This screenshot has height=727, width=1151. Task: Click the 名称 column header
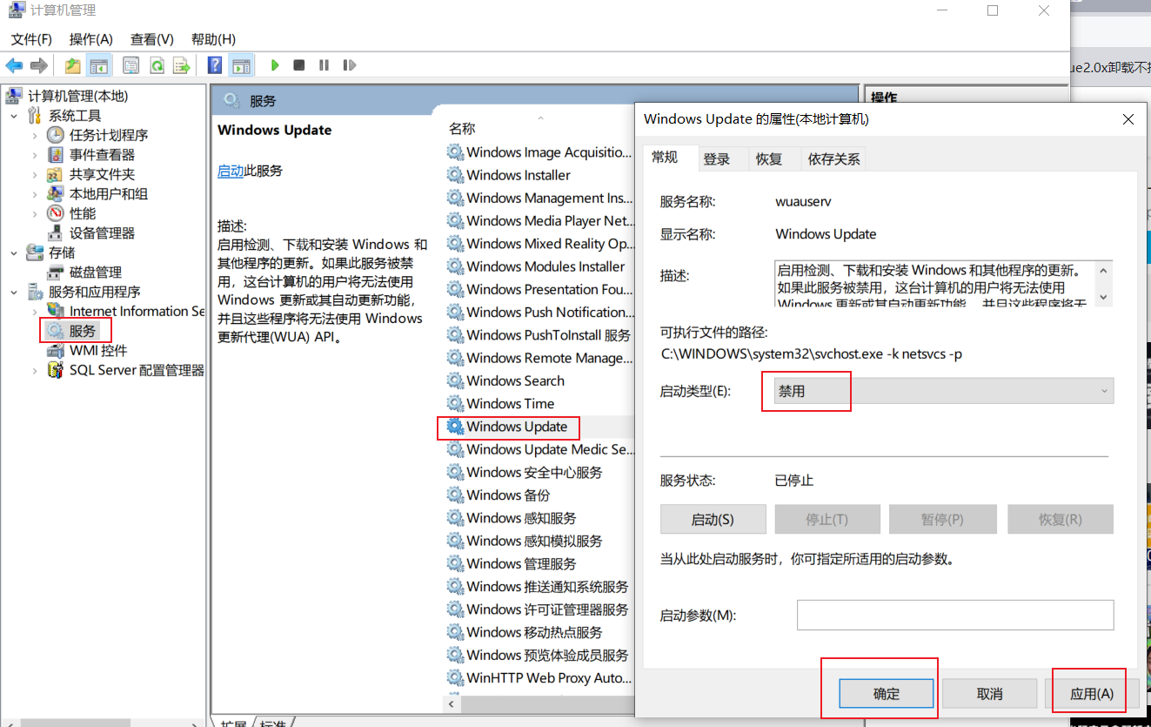point(462,129)
